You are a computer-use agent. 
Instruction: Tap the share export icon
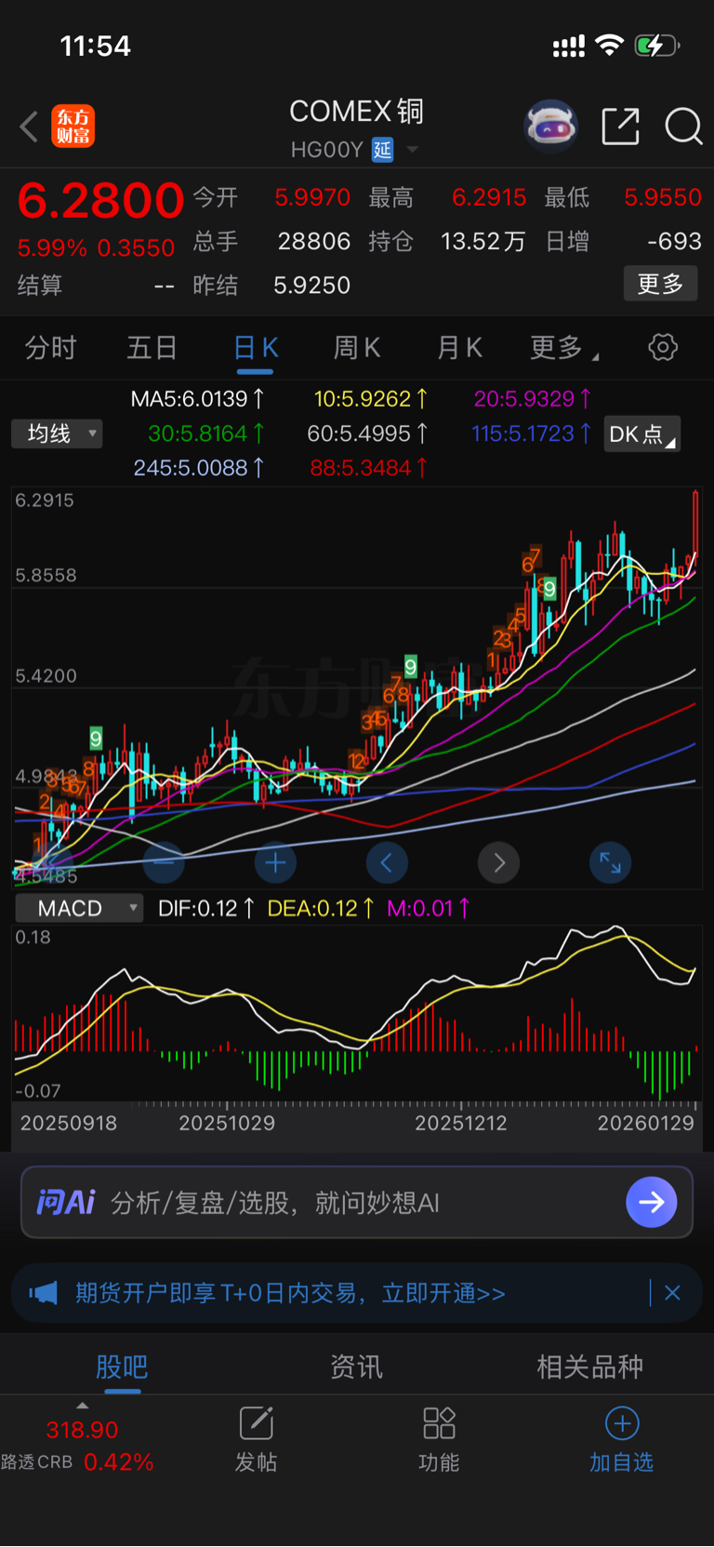pyautogui.click(x=620, y=127)
